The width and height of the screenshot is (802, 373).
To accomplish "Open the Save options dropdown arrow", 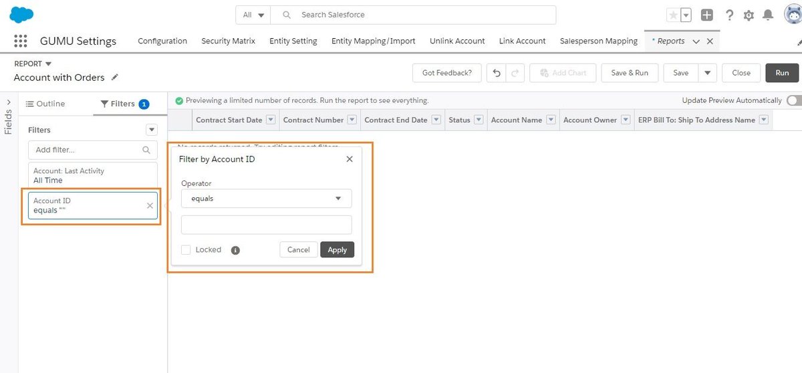I will pos(708,73).
